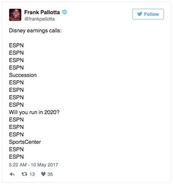Follow Frank Pallotta
173x185 pixels.
(148, 14)
